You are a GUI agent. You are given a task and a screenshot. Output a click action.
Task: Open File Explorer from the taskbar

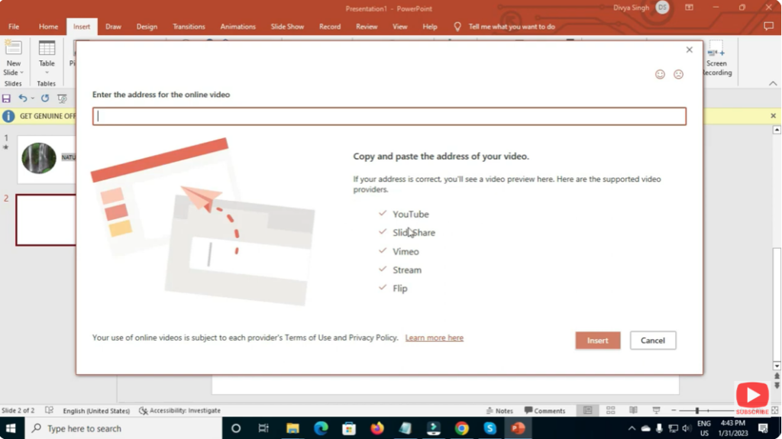292,428
